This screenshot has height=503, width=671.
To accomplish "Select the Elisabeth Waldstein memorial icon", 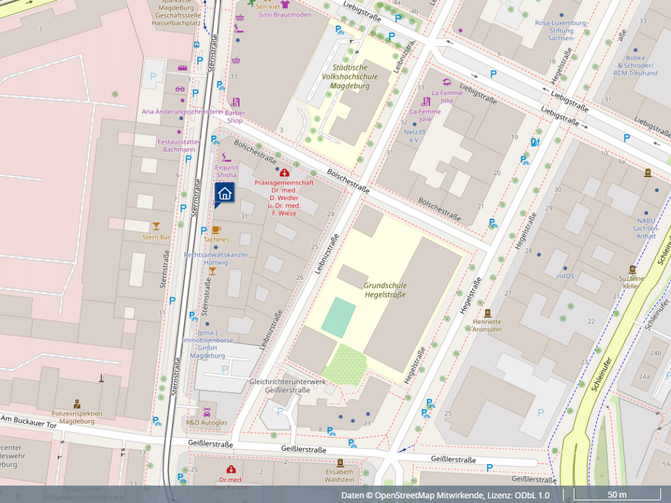I will pyautogui.click(x=340, y=463).
